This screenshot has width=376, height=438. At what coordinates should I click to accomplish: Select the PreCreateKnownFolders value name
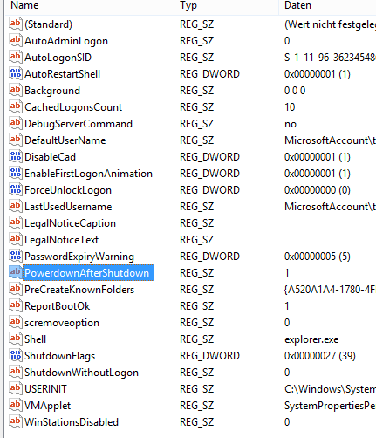(x=79, y=290)
